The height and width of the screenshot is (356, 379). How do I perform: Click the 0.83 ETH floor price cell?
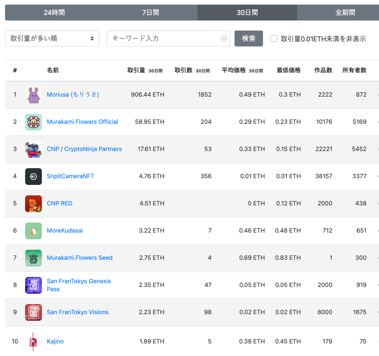coord(288,258)
